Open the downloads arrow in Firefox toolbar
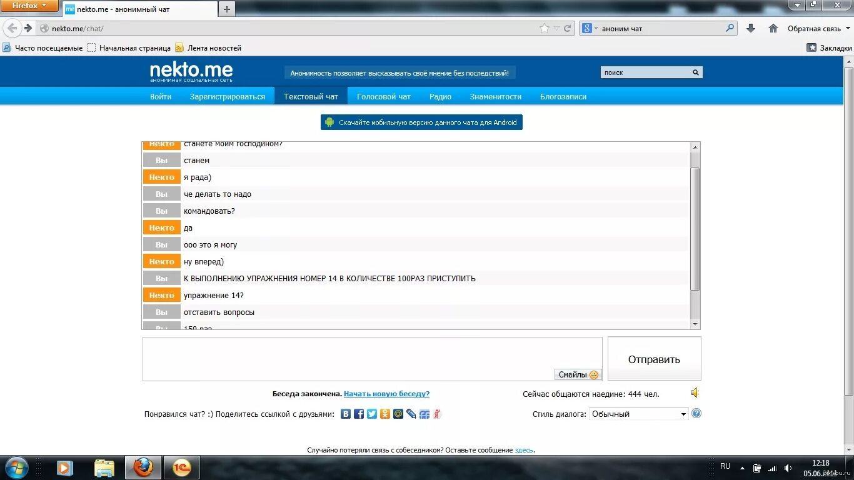Viewport: 854px width, 480px height. pos(751,28)
